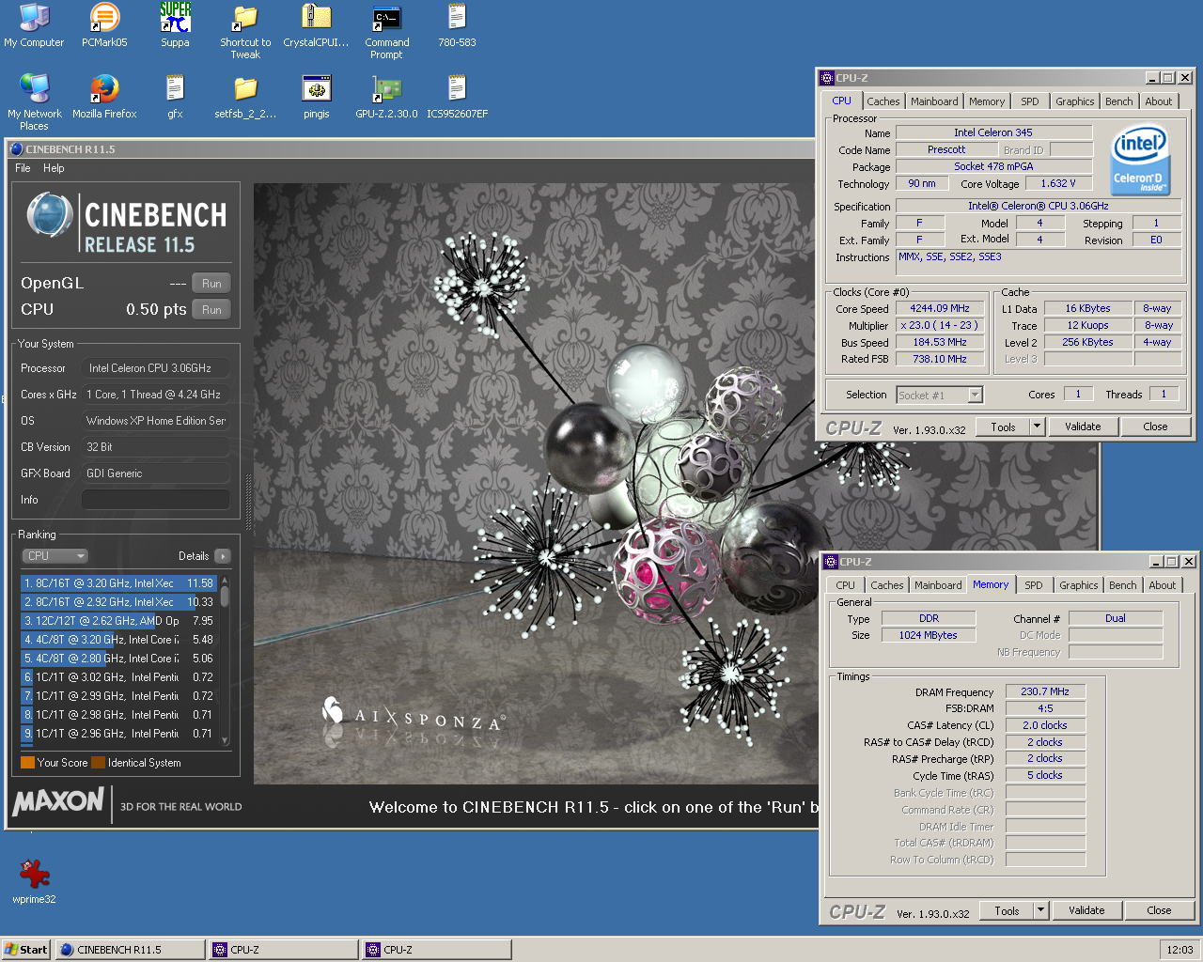Image resolution: width=1203 pixels, height=962 pixels.
Task: Open the File menu in Cinebench
Action: pyautogui.click(x=23, y=168)
